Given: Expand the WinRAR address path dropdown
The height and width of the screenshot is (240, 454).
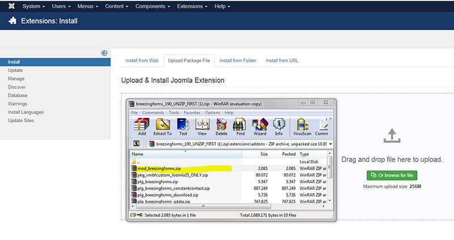Looking at the screenshot, I should [x=330, y=144].
